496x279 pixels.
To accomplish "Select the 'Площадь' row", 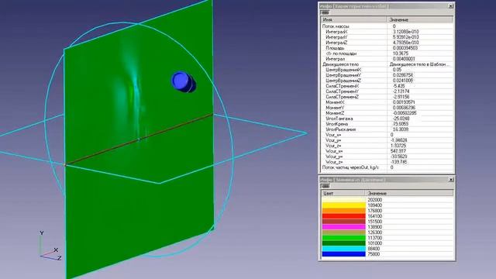I will point(387,48).
